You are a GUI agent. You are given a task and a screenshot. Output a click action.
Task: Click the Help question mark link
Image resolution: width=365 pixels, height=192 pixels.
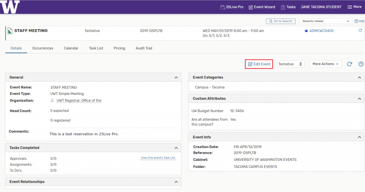[x=359, y=21]
